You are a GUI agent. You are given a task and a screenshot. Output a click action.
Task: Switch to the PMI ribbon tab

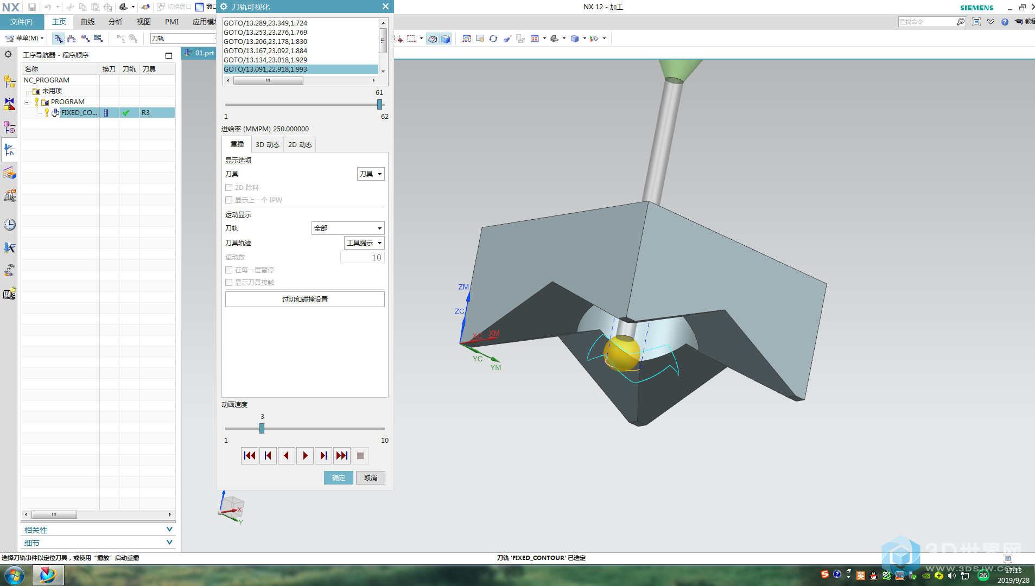click(172, 22)
